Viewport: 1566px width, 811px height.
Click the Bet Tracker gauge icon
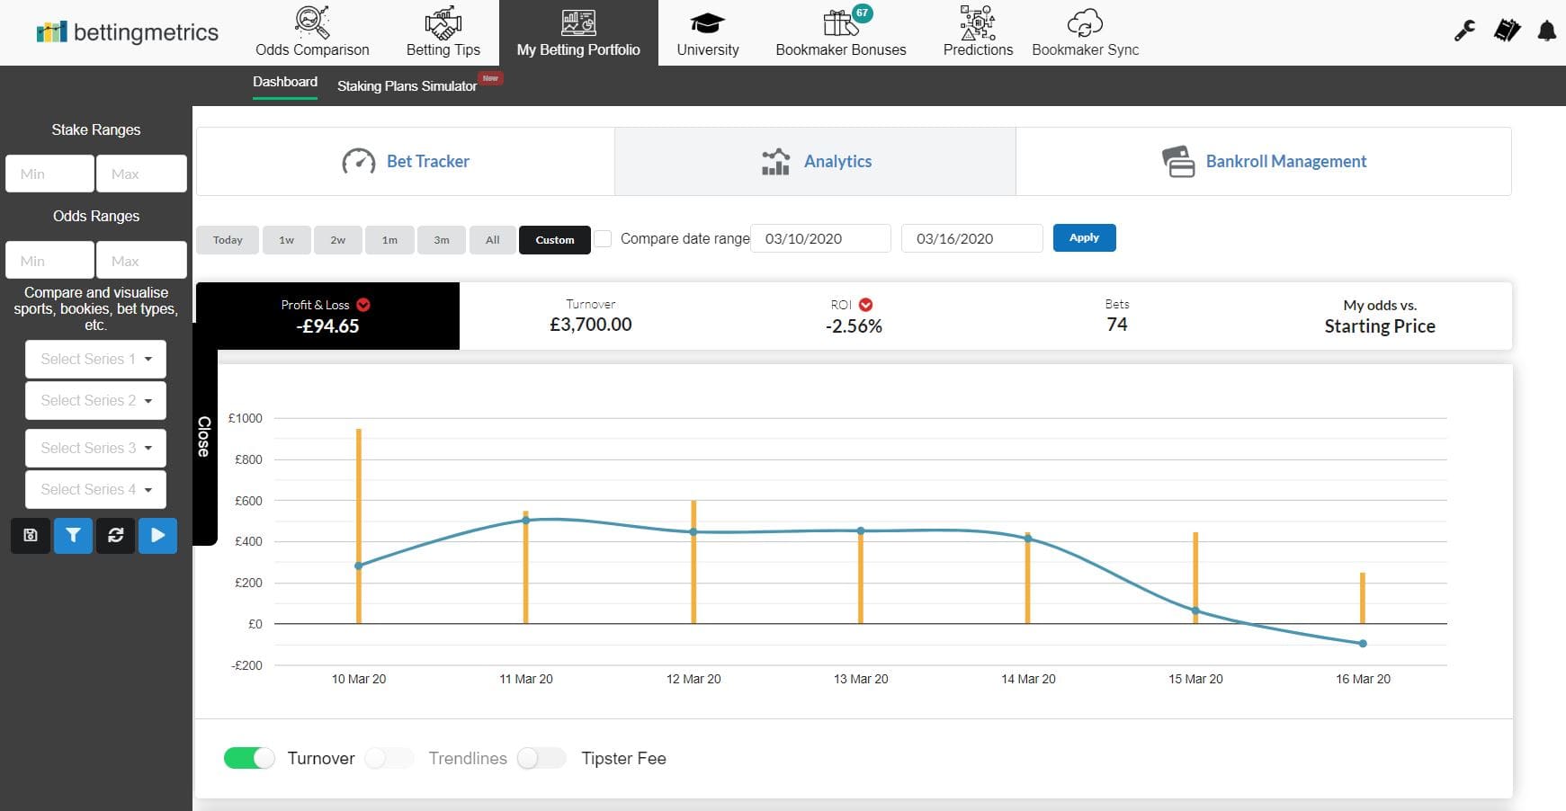(359, 162)
